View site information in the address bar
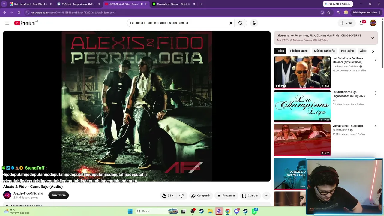Image resolution: width=384 pixels, height=216 pixels. click(28, 13)
